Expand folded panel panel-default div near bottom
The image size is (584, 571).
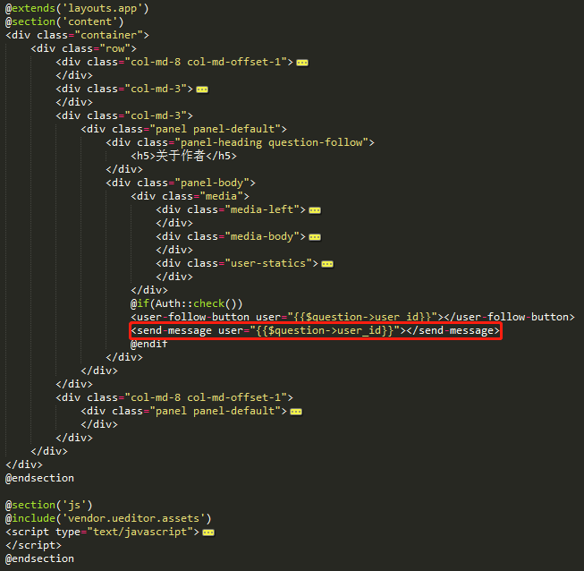[x=296, y=412]
